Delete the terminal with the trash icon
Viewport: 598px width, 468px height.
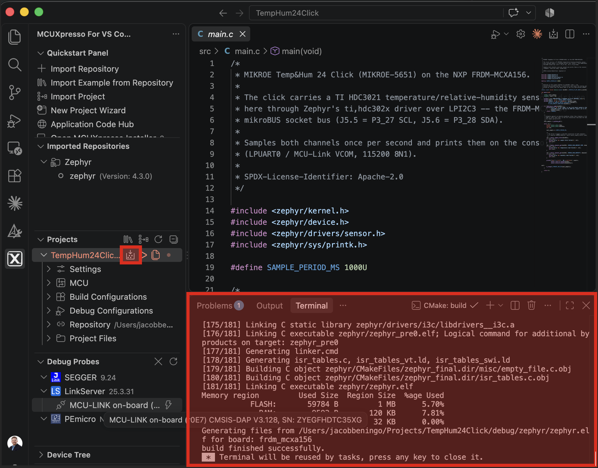click(531, 305)
